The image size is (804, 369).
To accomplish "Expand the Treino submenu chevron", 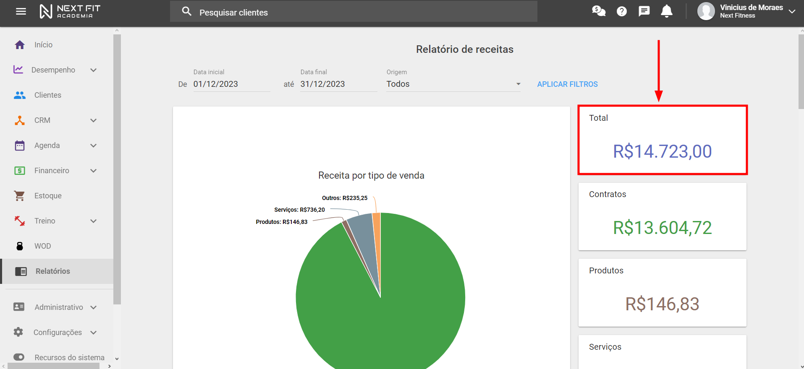I will point(94,221).
